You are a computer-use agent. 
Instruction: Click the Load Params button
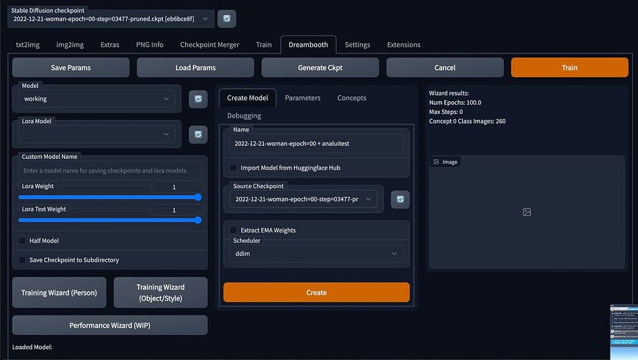195,68
